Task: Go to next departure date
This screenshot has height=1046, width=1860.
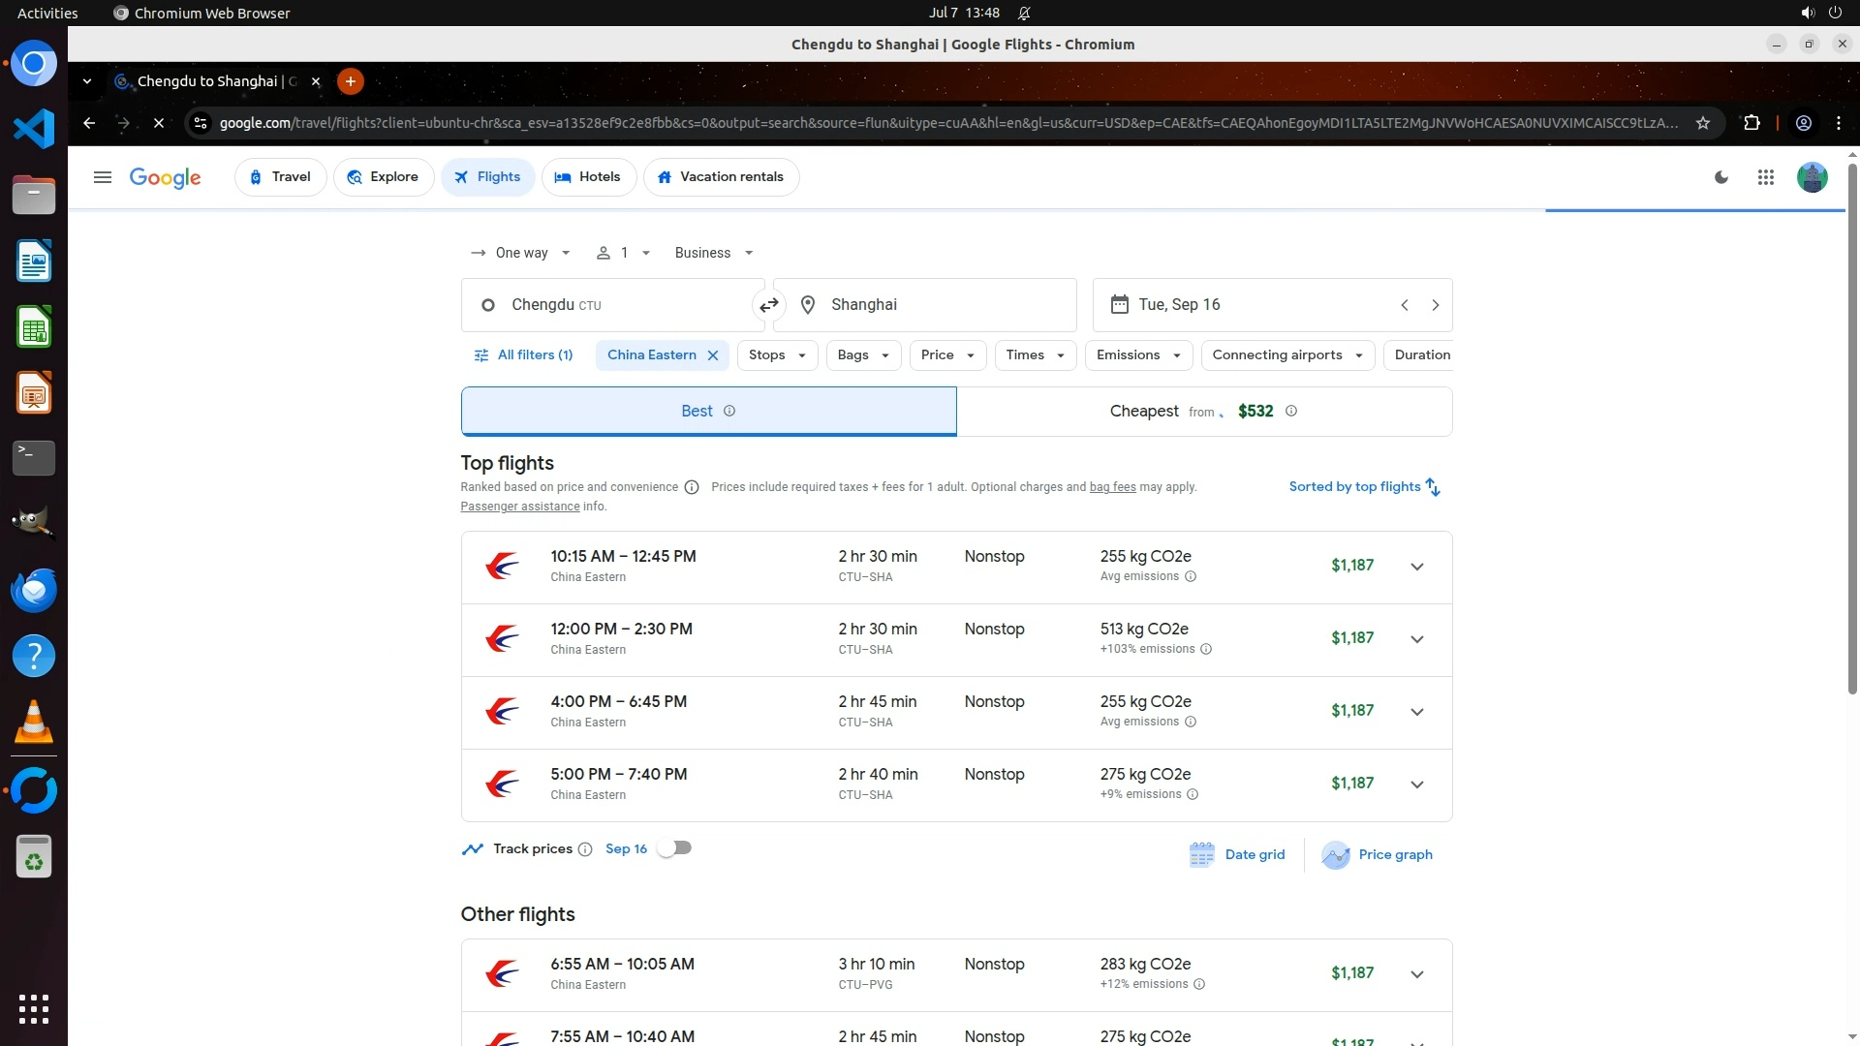Action: [1435, 305]
